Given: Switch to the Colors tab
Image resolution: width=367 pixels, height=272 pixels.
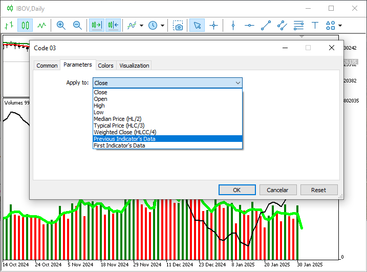Looking at the screenshot, I should [x=105, y=66].
